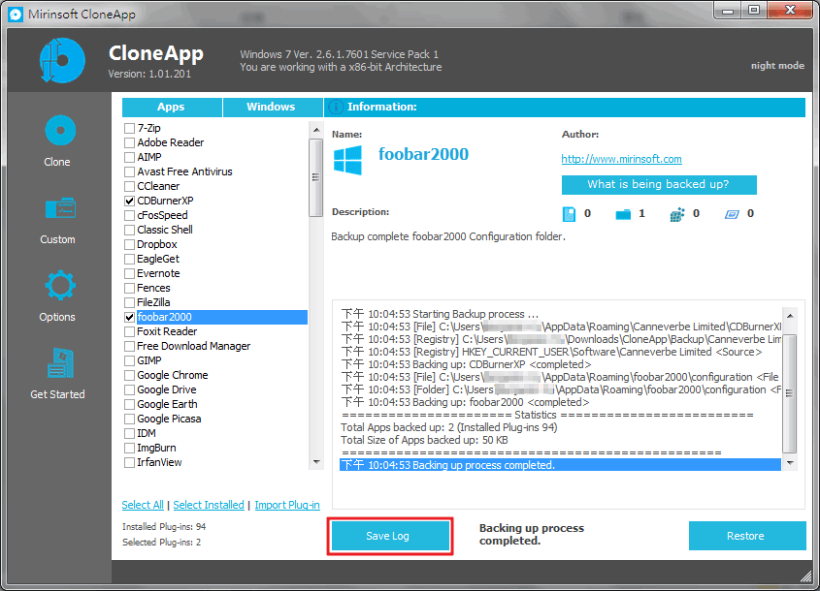The image size is (820, 591).
Task: Switch to the Windows tab
Action: (x=272, y=107)
